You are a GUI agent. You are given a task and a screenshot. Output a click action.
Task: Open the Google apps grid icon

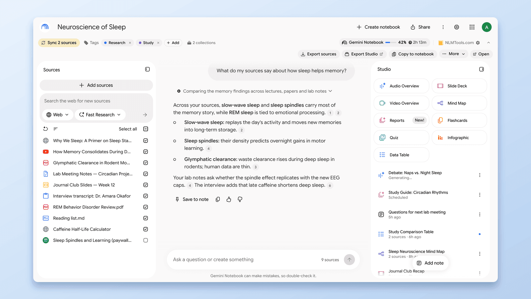pyautogui.click(x=472, y=27)
